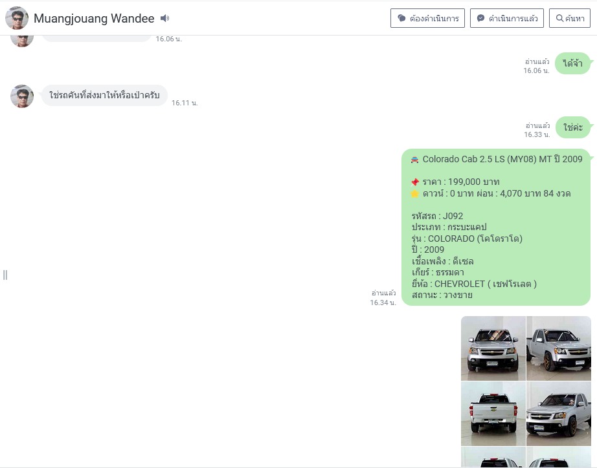This screenshot has width=597, height=468.
Task: Click the red pin emoji by ราคา
Action: click(415, 182)
